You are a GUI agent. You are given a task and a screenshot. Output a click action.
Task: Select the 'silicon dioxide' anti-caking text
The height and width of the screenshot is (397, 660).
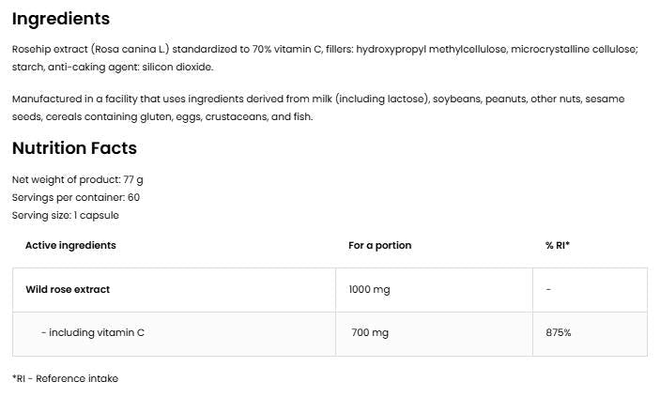pos(180,67)
